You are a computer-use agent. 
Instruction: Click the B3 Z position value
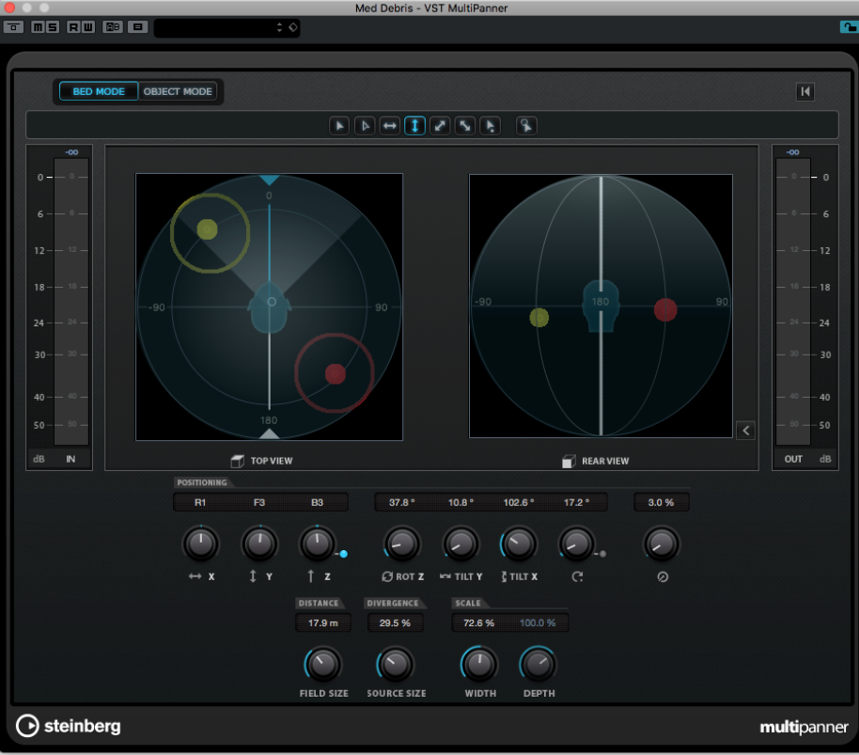pos(318,502)
